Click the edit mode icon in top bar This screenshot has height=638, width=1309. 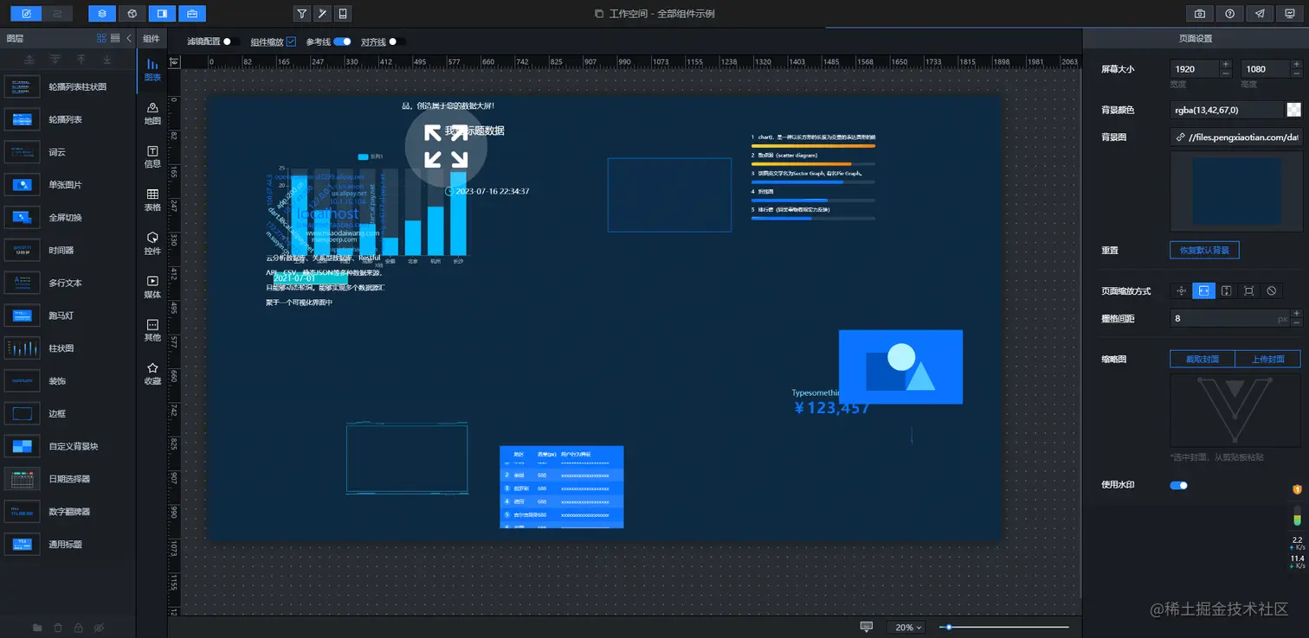26,14
